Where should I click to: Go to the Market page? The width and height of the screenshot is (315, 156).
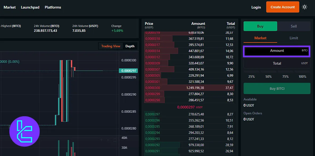point(10,7)
